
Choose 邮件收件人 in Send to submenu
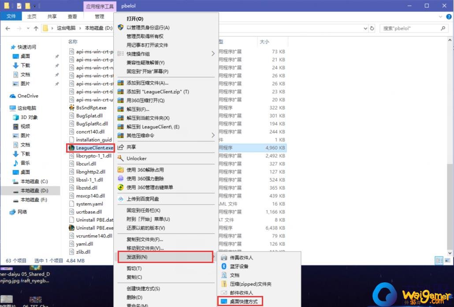pos(241,292)
